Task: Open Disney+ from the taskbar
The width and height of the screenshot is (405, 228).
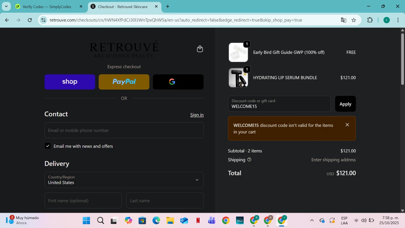Action: tap(240, 221)
